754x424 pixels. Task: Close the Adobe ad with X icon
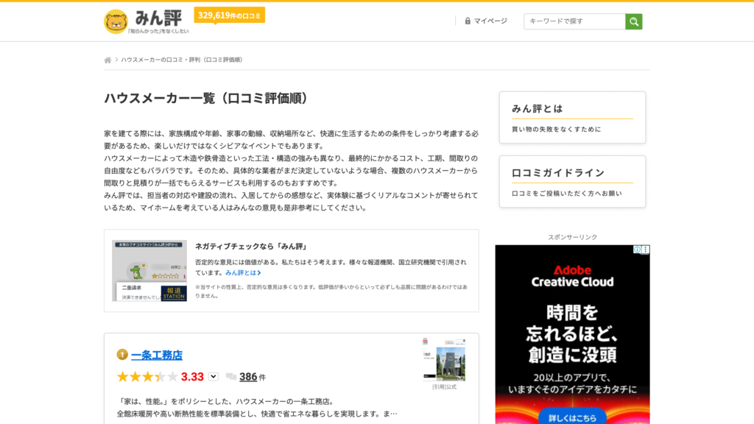pyautogui.click(x=646, y=250)
